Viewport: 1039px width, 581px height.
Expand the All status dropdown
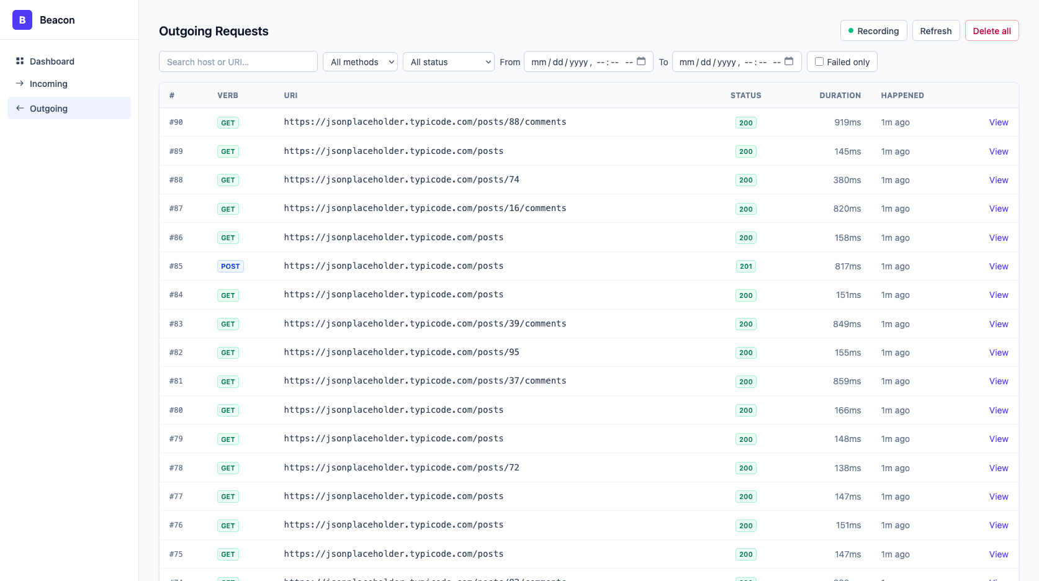[448, 61]
